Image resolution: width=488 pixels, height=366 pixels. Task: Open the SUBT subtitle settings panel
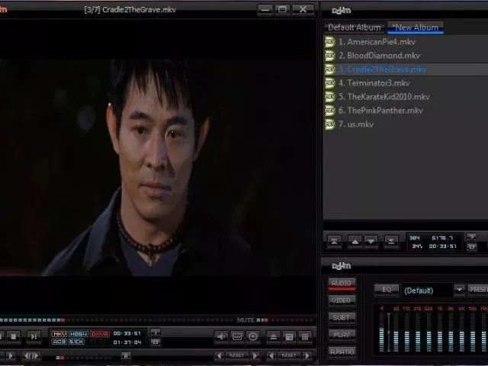(342, 317)
